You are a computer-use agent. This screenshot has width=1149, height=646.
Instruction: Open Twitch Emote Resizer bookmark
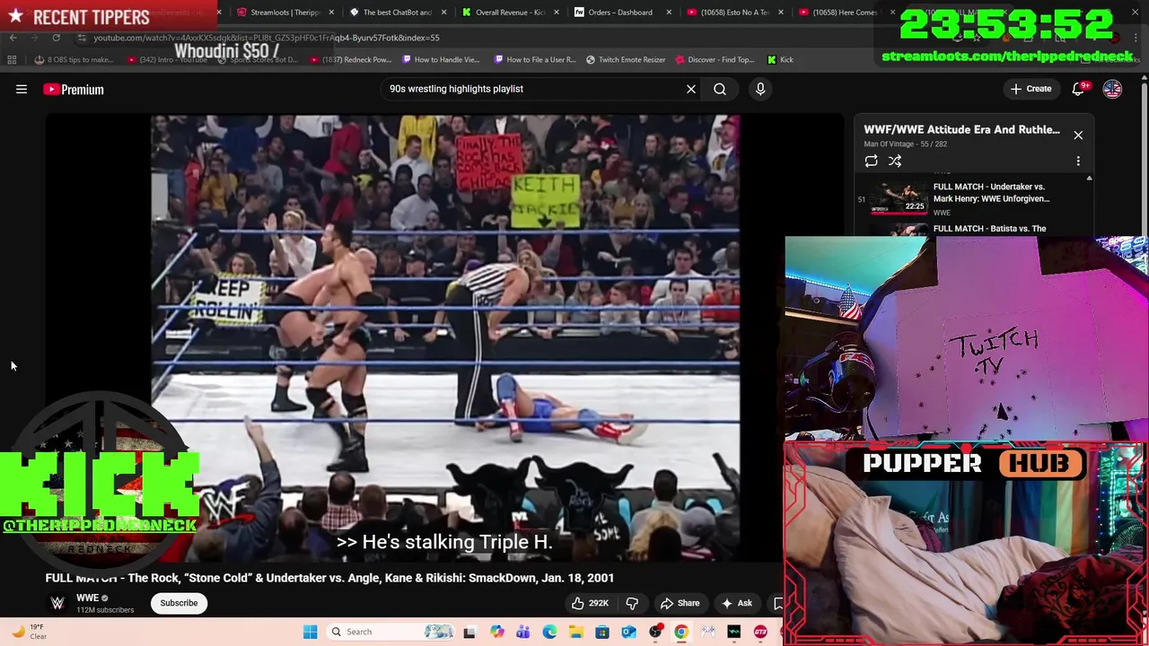click(x=626, y=59)
